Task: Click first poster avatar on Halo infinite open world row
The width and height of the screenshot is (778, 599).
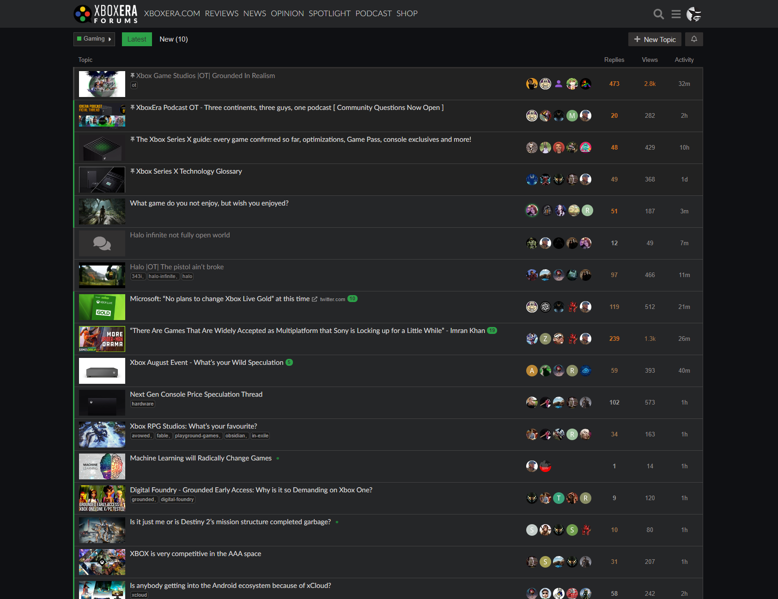Action: (x=532, y=243)
